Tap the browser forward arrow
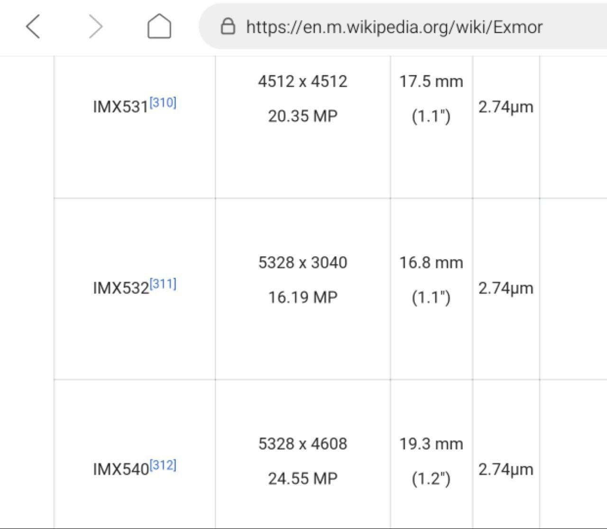 tap(96, 26)
